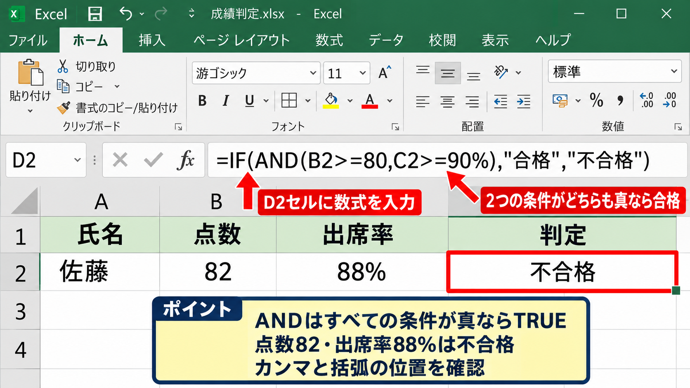This screenshot has height=388, width=690.
Task: Switch to the 挿入 tab
Action: point(152,40)
